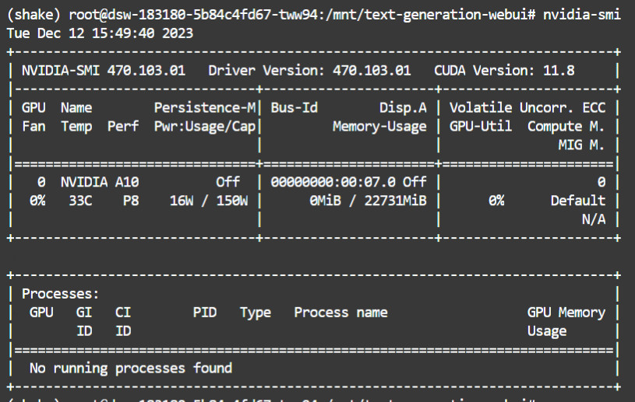Screen dimensions: 635x402
Task: Click the GPU name NVIDIA A10
Action: pyautogui.click(x=100, y=182)
